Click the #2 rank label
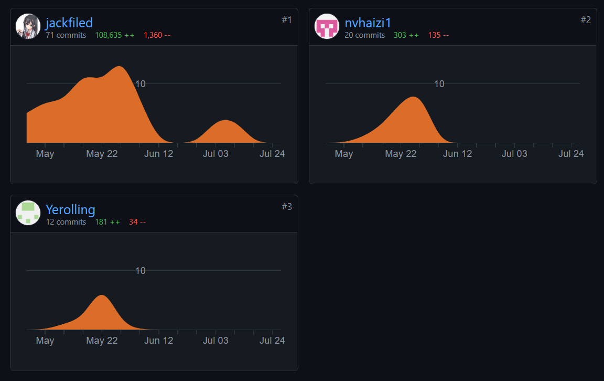The image size is (604, 381). (x=585, y=19)
